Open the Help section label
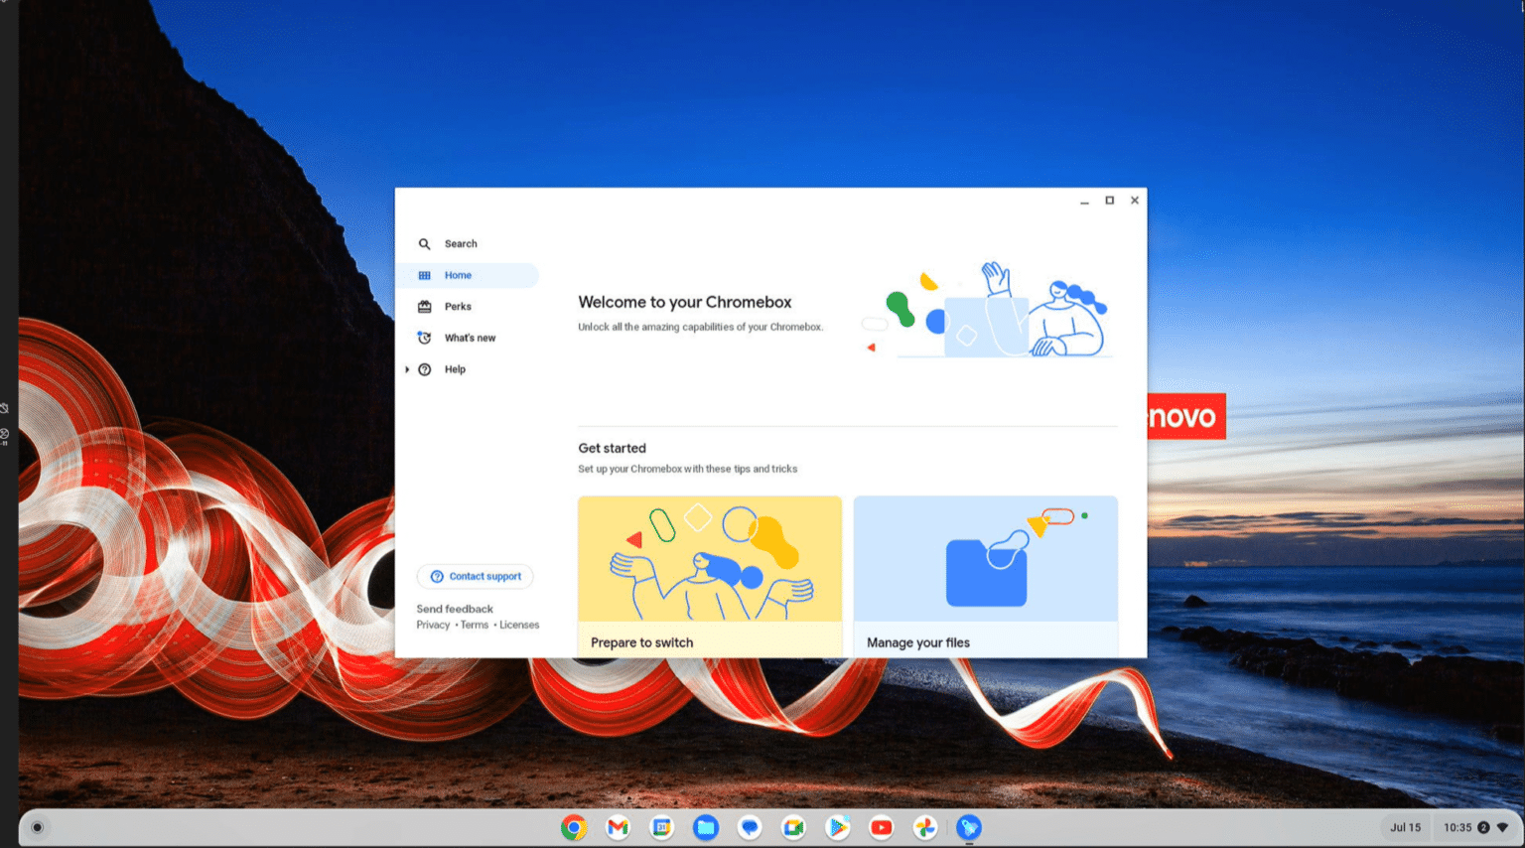This screenshot has width=1525, height=848. pyautogui.click(x=455, y=369)
